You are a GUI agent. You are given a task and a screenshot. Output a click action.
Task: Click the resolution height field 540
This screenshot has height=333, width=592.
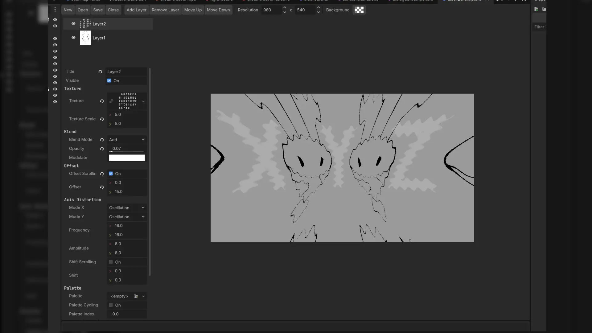pyautogui.click(x=305, y=10)
